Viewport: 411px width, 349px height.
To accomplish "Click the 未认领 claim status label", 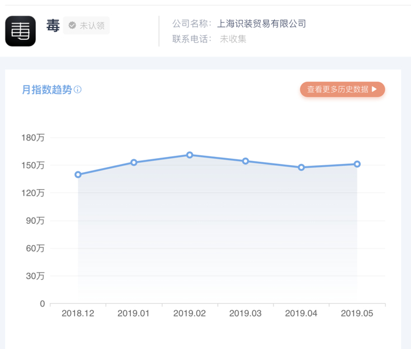I will (92, 26).
